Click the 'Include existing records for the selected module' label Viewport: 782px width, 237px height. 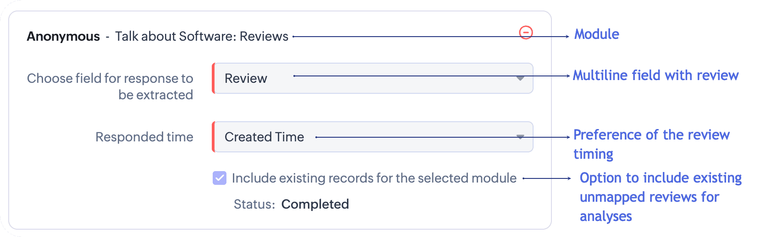374,178
